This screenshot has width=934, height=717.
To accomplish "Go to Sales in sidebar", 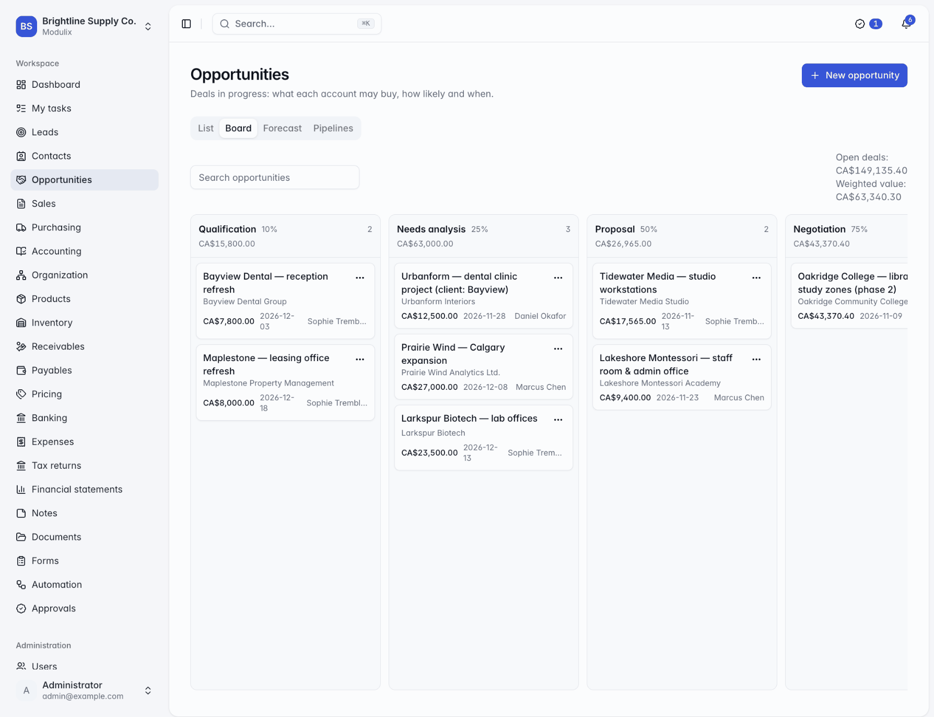I will pos(85,203).
